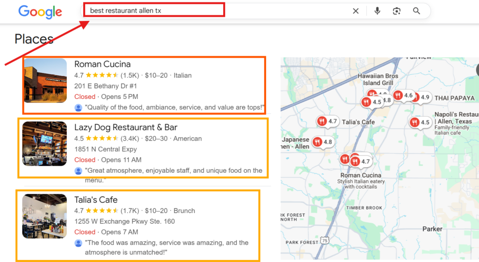Viewport: 479px width, 262px height.
Task: Open Roman Cucina restaurant photo
Action: (45, 80)
